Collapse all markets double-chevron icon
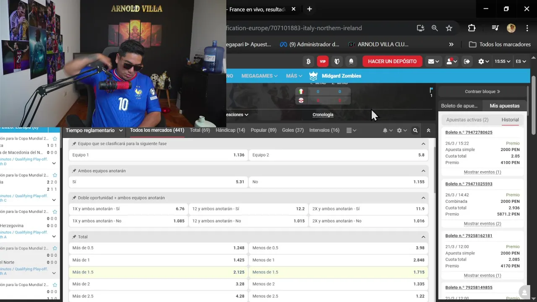The width and height of the screenshot is (537, 302). click(x=428, y=130)
